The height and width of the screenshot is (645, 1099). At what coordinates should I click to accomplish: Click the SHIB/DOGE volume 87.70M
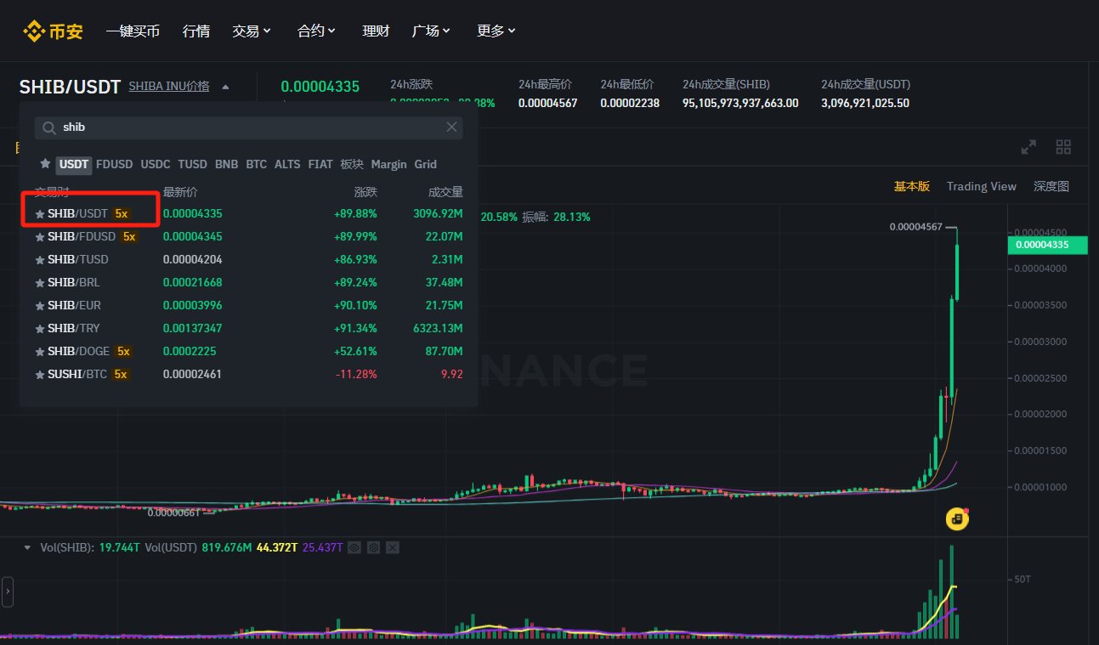(x=445, y=352)
